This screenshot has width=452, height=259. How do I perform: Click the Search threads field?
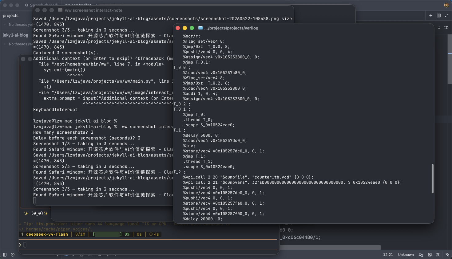point(44,5)
